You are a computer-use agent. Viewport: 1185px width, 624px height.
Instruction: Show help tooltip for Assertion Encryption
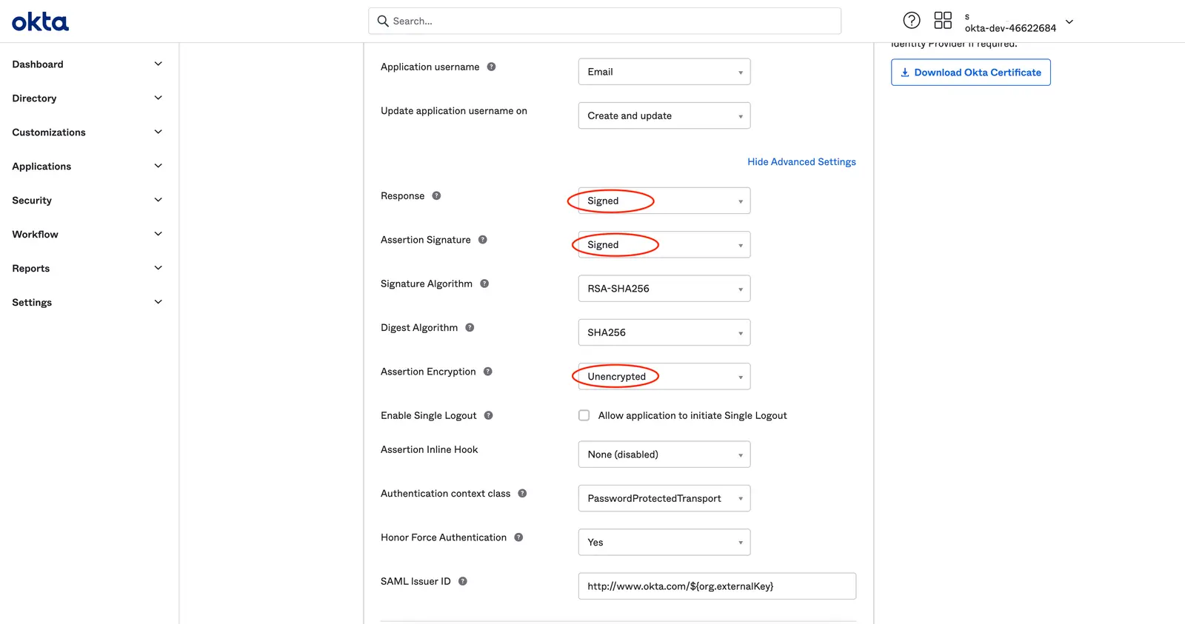(487, 372)
